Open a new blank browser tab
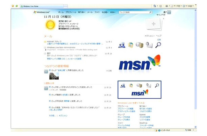The height and width of the screenshot is (136, 207). [x=65, y=6]
